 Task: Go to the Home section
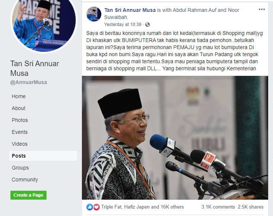pyautogui.click(x=19, y=96)
